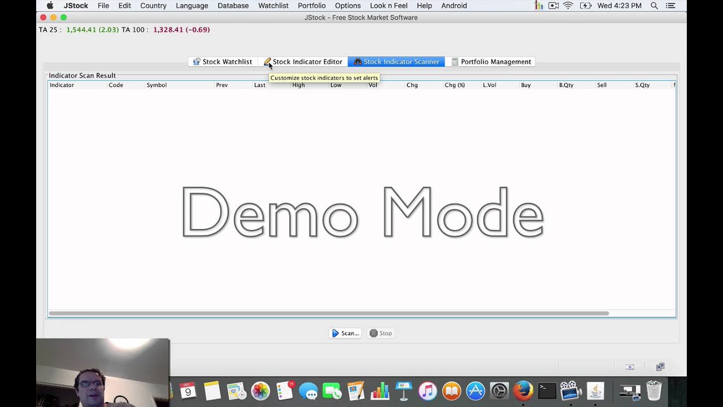The width and height of the screenshot is (723, 407).
Task: Open iTunes from the Dock
Action: coord(428,391)
